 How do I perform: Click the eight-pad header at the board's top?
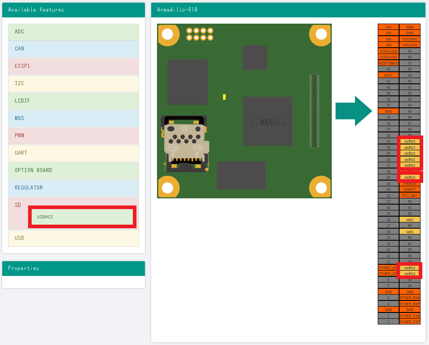200,34
